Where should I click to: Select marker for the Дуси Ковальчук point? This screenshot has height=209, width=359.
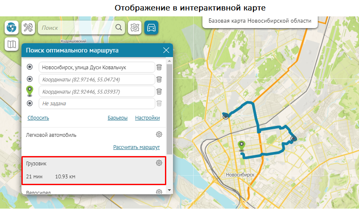(x=30, y=67)
